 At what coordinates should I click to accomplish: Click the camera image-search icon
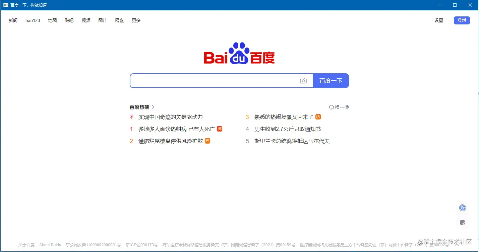click(303, 81)
